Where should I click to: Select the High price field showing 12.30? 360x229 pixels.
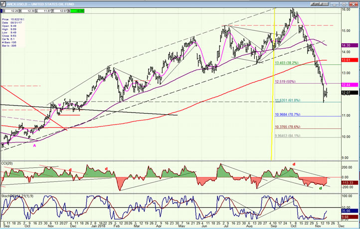(28, 11)
